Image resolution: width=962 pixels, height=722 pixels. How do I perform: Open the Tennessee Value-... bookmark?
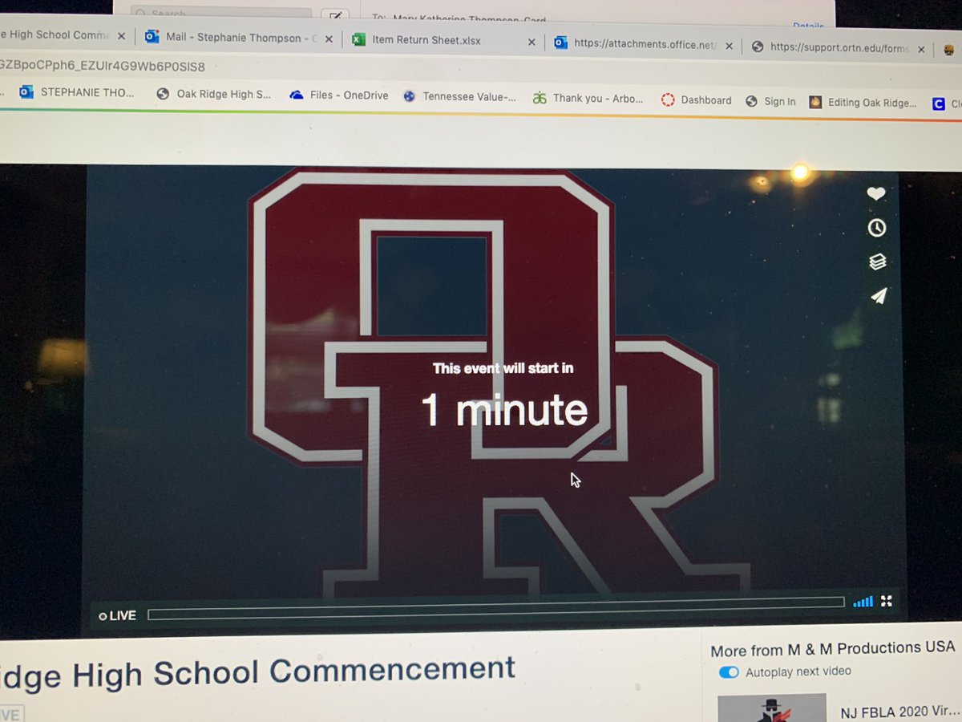pos(459,97)
